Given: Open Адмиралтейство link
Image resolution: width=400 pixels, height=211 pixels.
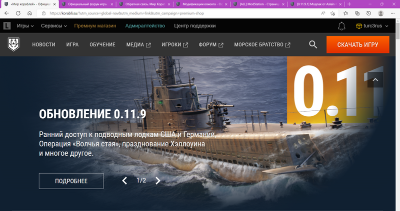Looking at the screenshot, I should coord(145,26).
